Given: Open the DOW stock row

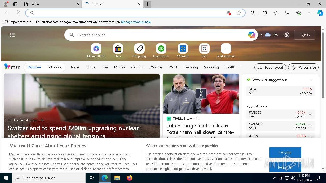Looking at the screenshot, I should coord(280,91).
